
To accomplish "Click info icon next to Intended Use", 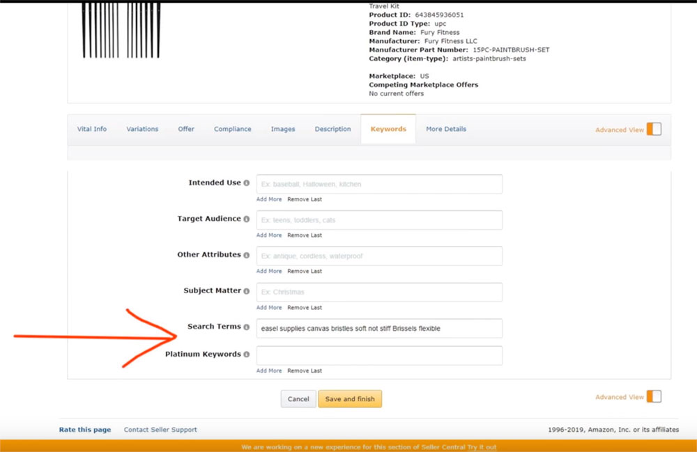I will tap(247, 183).
